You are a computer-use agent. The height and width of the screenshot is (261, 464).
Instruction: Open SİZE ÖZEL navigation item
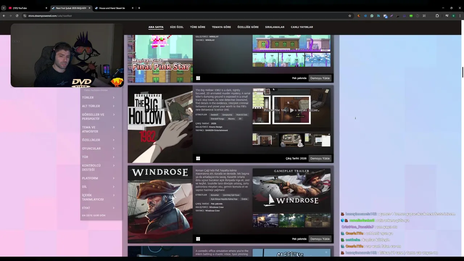point(177,27)
